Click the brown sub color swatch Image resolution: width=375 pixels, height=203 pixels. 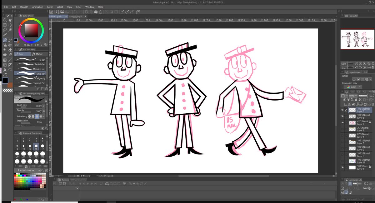(10, 85)
